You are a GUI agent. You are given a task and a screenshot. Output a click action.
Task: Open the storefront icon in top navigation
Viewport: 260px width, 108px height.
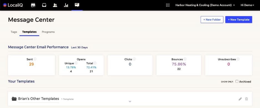pos(33,5)
